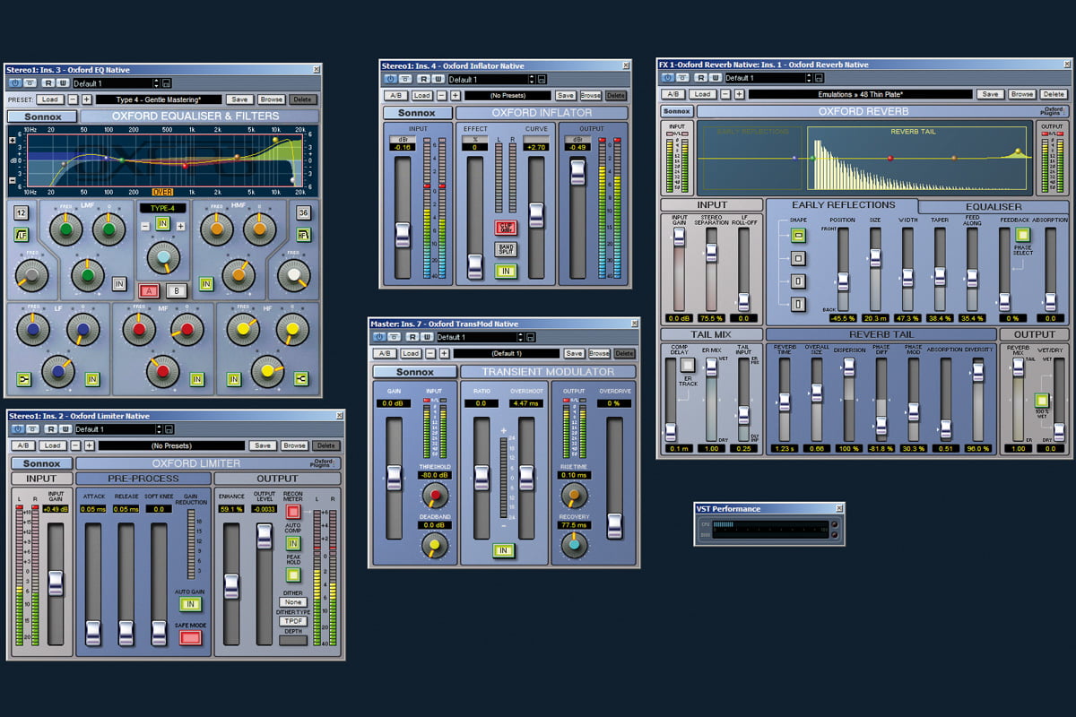The height and width of the screenshot is (717, 1076).
Task: Click the A/B button in the Limiter window
Action: tap(22, 445)
